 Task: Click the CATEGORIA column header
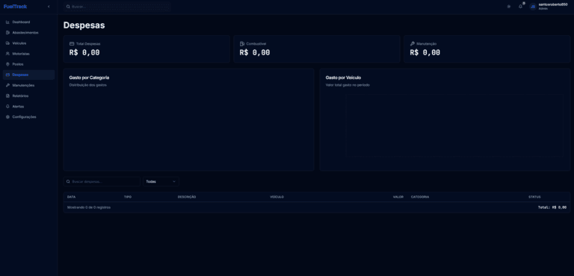point(420,197)
